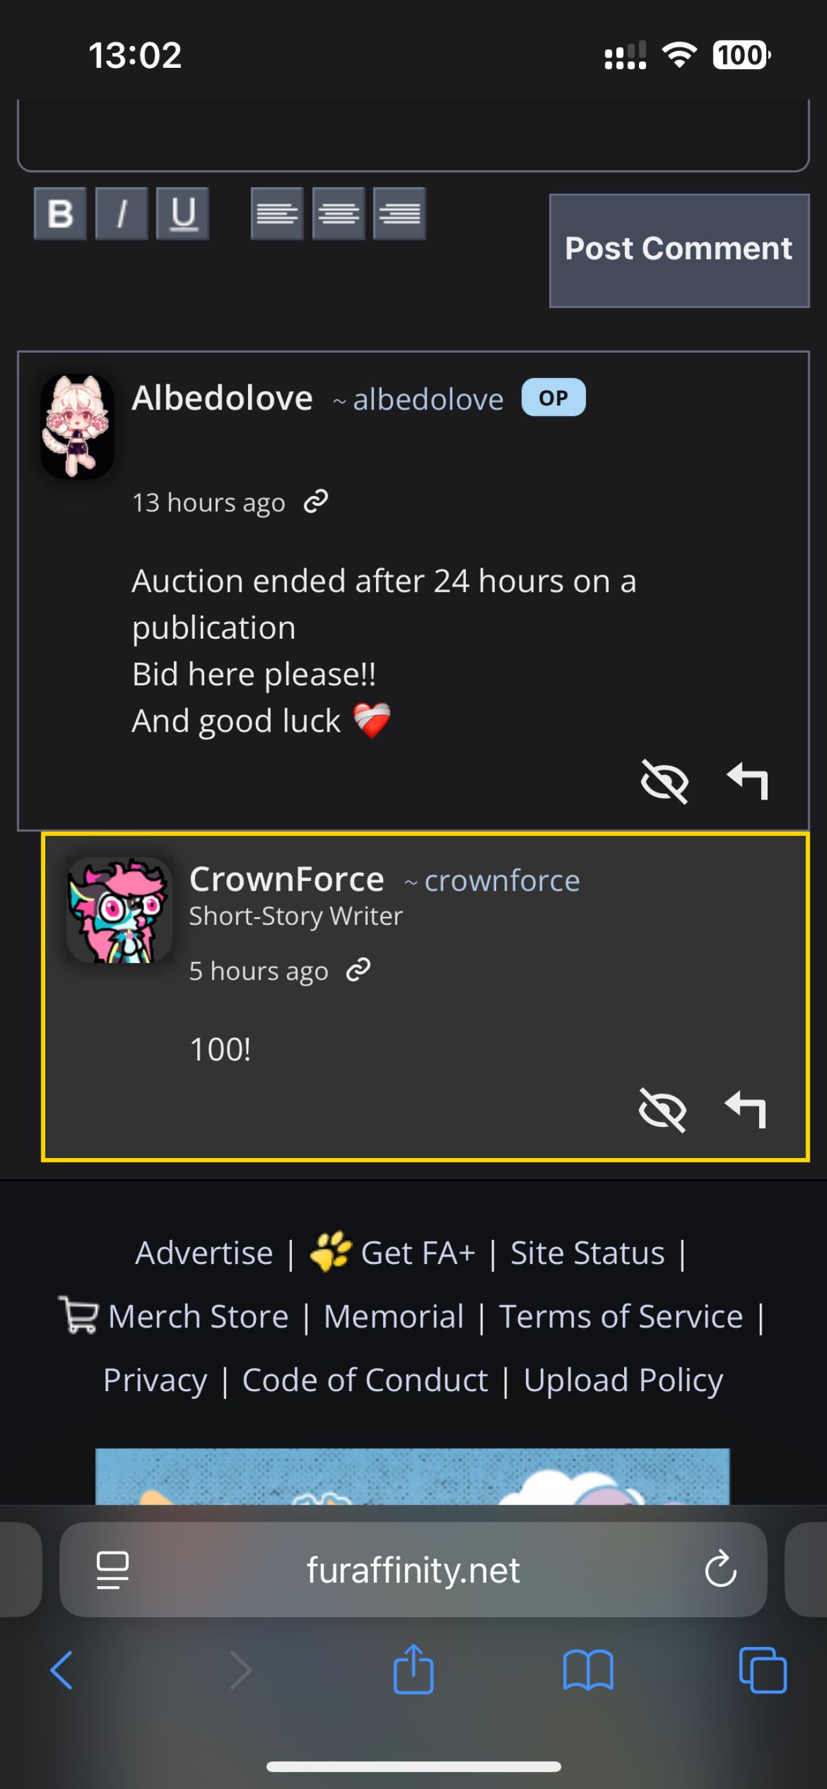Click the Post Comment button
This screenshot has height=1789, width=827.
coord(679,250)
